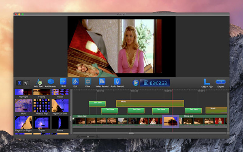Click the Untitled window title

click(122, 14)
